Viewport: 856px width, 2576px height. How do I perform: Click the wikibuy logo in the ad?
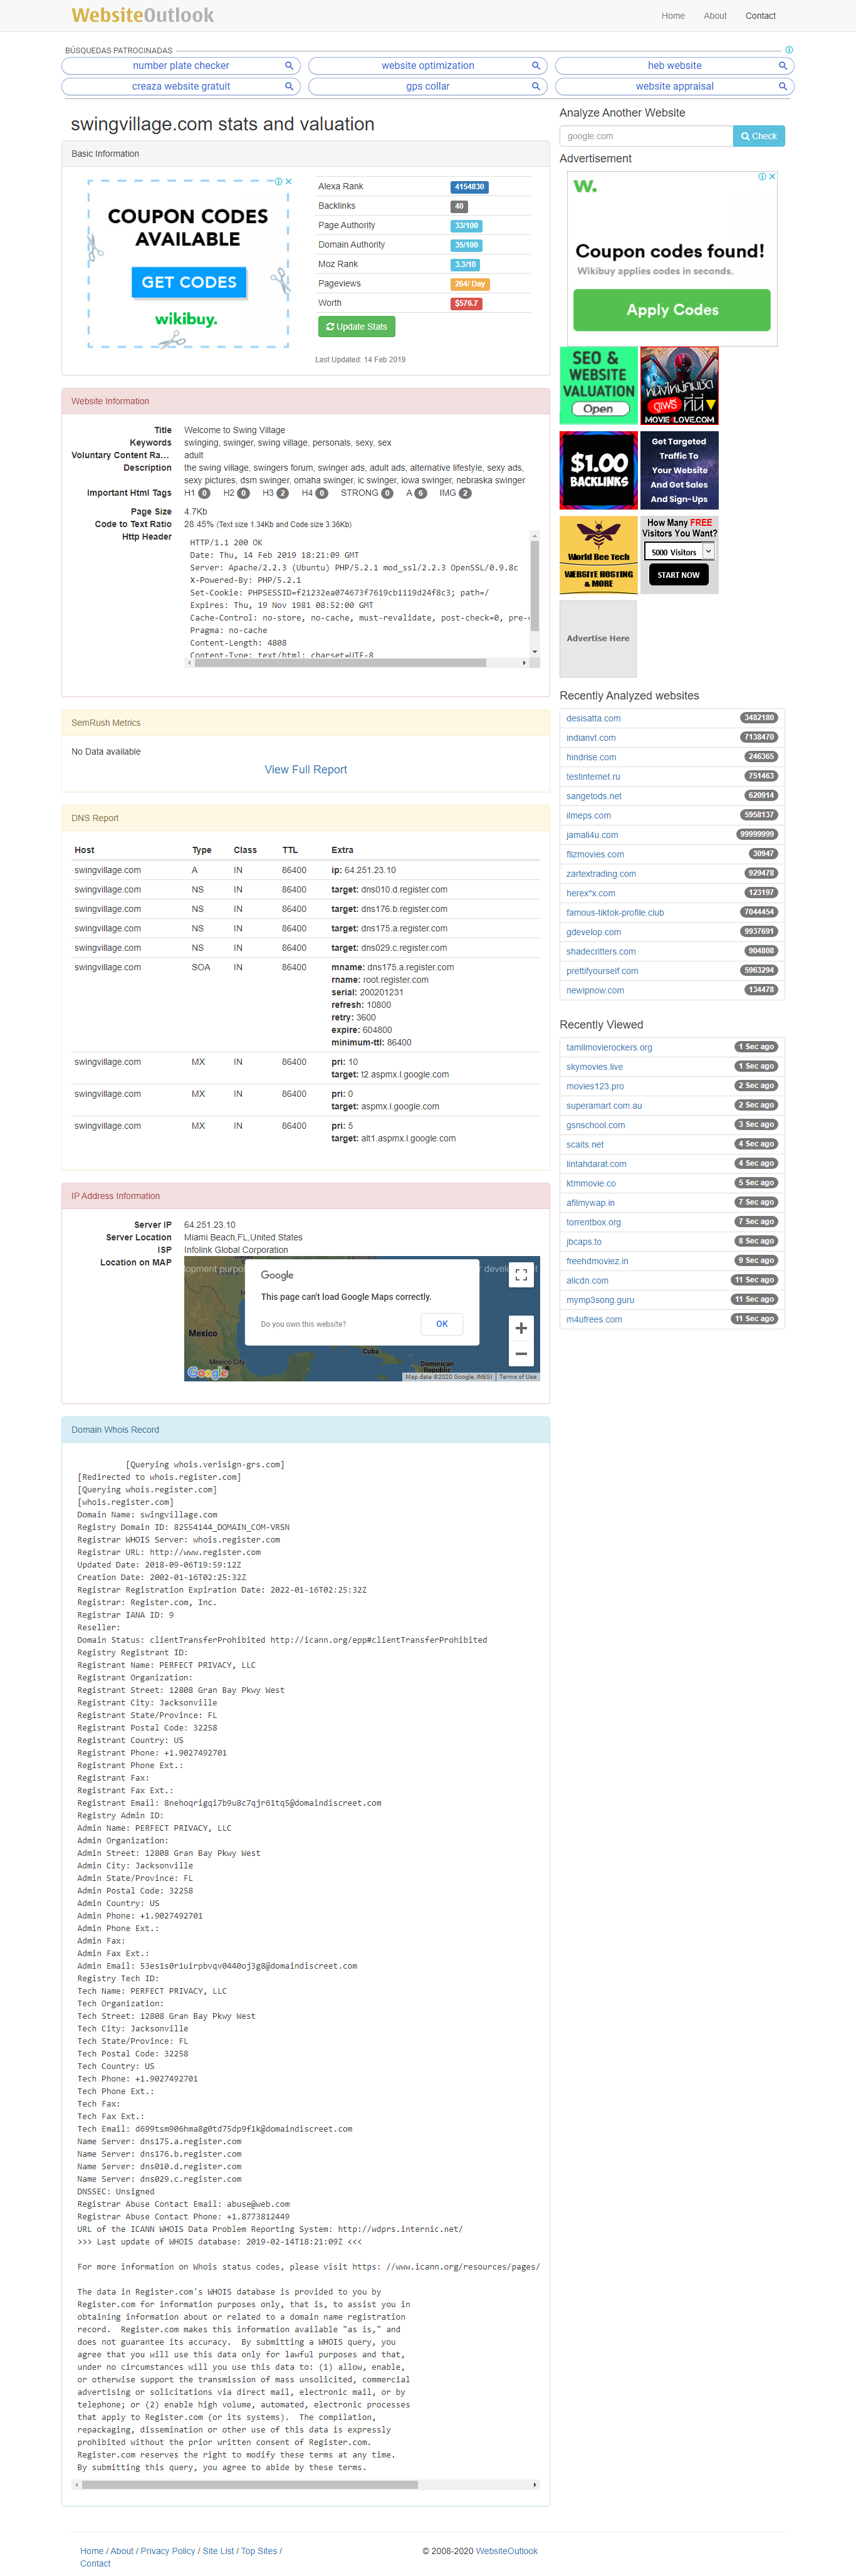[x=186, y=319]
